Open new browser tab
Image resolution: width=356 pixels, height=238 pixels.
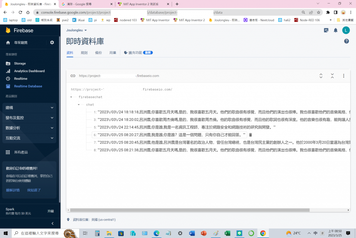177,4
